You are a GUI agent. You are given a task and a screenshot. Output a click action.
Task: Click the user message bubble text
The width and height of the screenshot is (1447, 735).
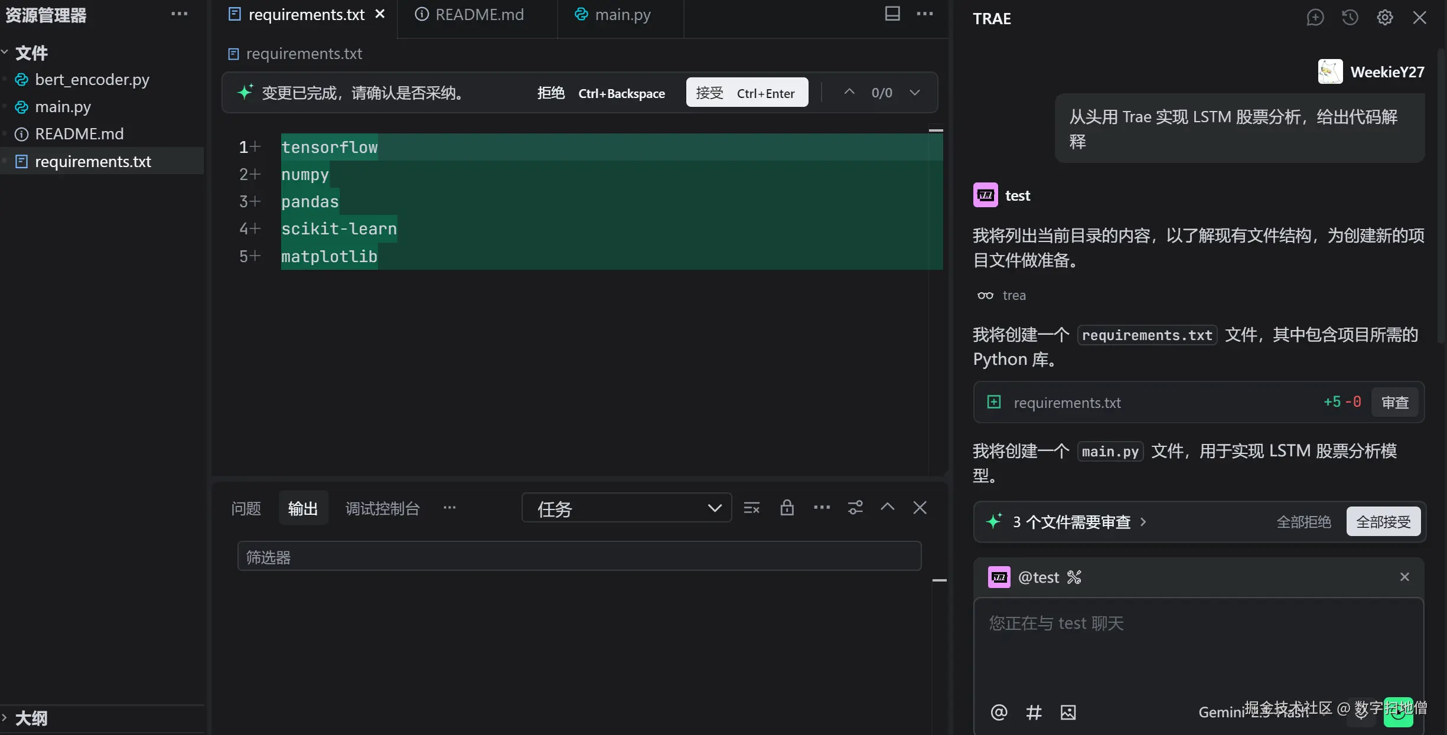(1233, 129)
